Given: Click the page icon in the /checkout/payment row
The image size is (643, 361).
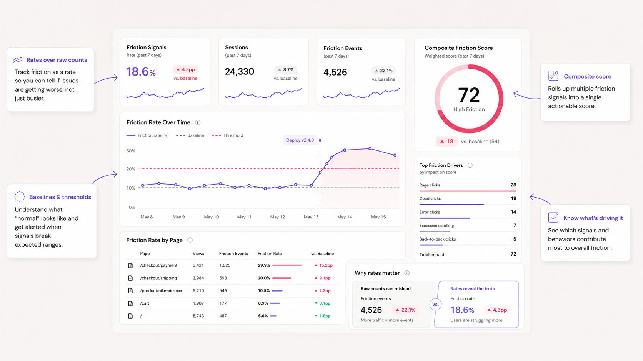Looking at the screenshot, I should pyautogui.click(x=130, y=265).
